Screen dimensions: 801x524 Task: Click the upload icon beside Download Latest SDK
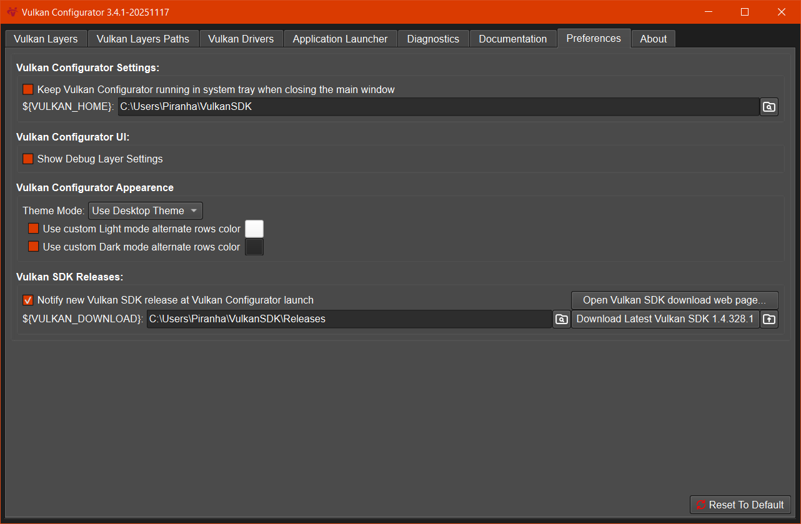[769, 319]
